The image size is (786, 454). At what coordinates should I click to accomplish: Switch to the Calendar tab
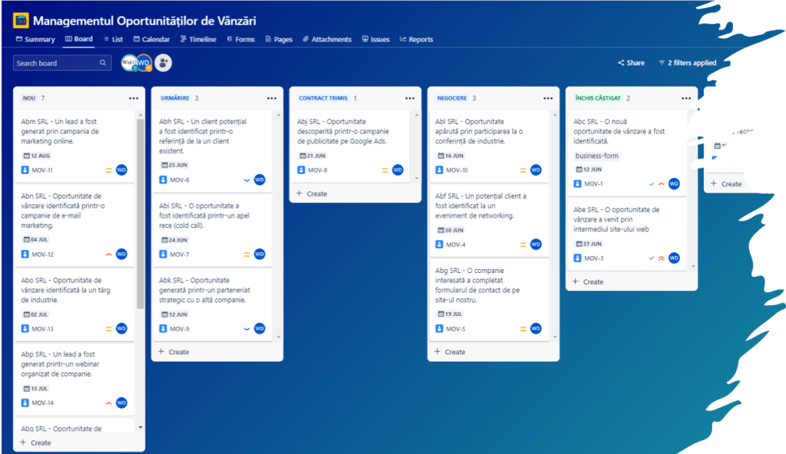pyautogui.click(x=151, y=39)
